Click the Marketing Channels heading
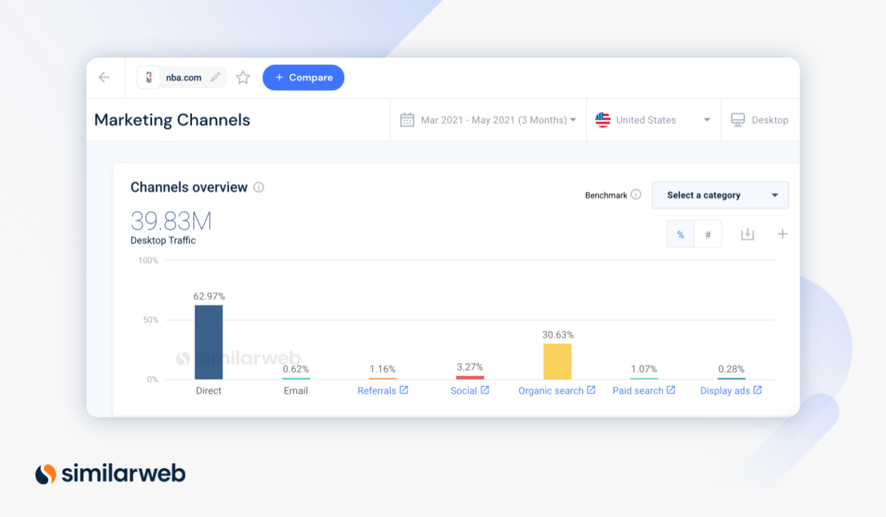 tap(171, 120)
